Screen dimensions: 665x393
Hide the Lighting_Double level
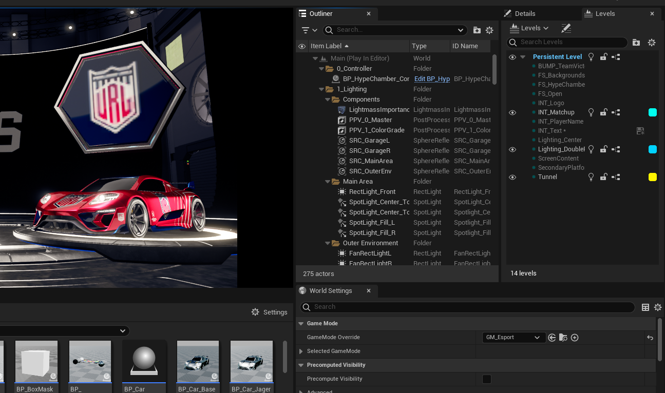(x=512, y=149)
